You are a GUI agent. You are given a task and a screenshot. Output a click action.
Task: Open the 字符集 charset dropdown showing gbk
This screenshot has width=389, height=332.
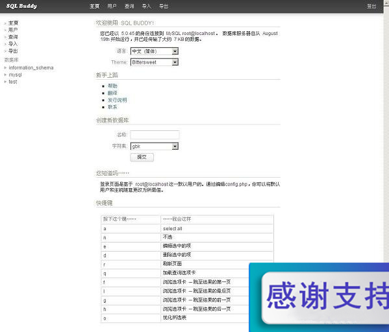(x=155, y=146)
